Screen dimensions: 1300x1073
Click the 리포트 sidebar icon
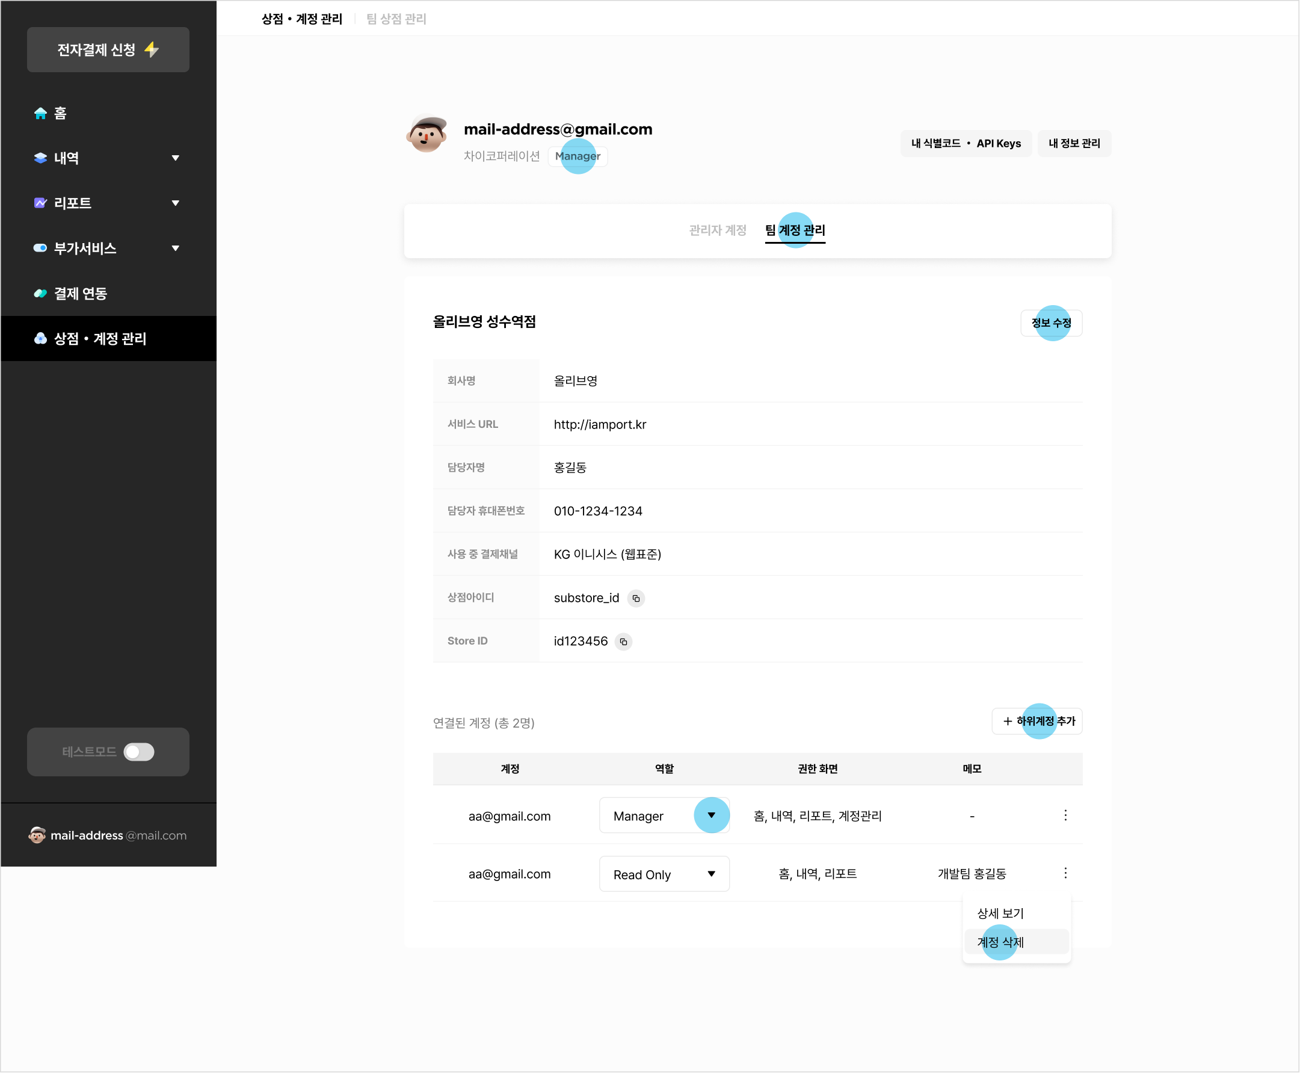click(39, 203)
